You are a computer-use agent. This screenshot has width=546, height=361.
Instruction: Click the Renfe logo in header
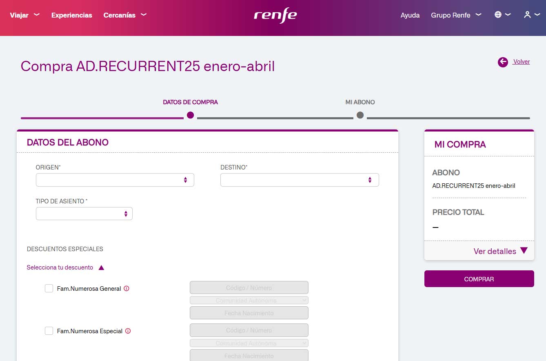click(275, 16)
